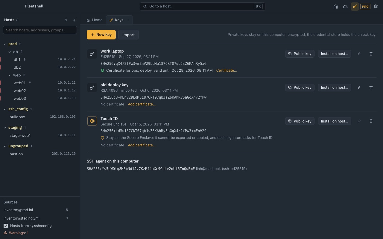The height and width of the screenshot is (239, 383).
Task: Open the cloud icon in the top bar
Action: [345, 7]
